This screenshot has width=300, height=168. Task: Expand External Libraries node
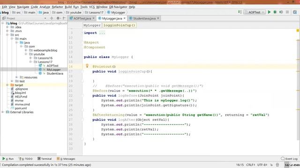click(2, 112)
